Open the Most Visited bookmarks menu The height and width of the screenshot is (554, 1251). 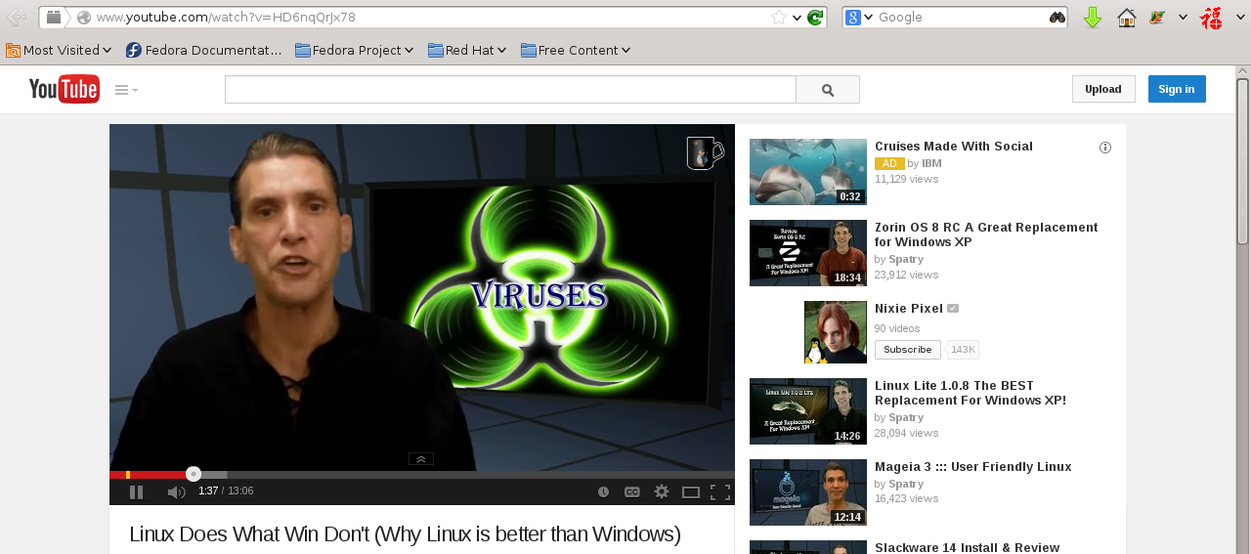click(x=59, y=50)
